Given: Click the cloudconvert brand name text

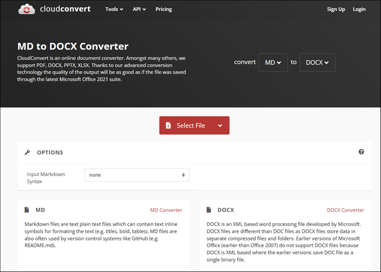Looking at the screenshot, I should 65,9.
